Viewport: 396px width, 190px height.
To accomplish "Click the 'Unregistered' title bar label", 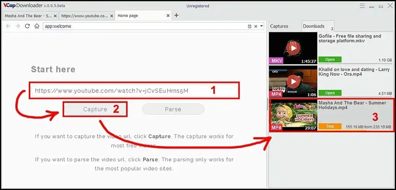I will [198, 6].
